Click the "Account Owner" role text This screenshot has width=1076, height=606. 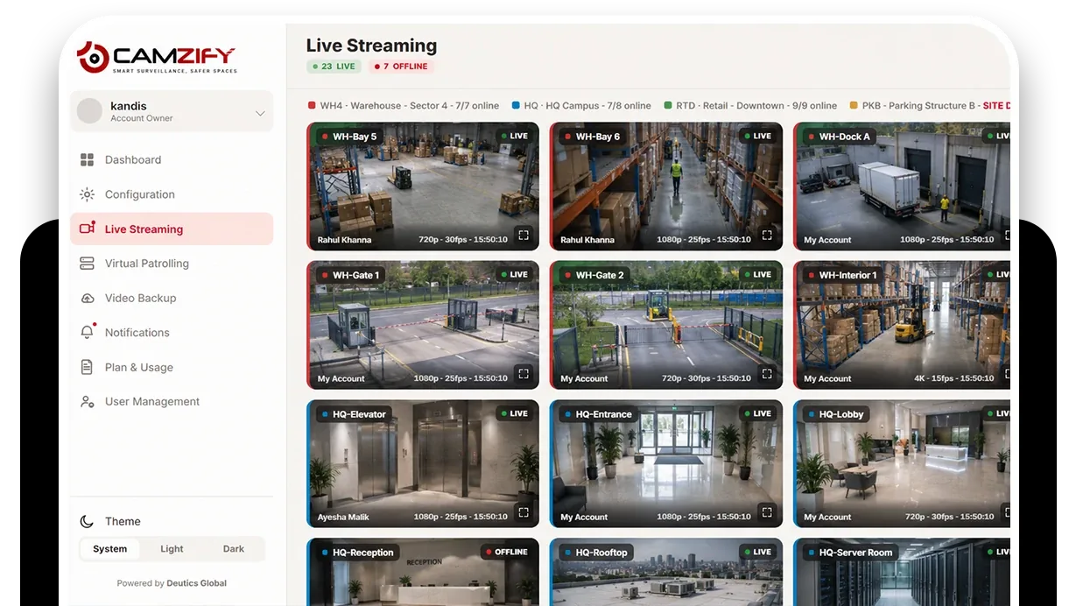[142, 118]
